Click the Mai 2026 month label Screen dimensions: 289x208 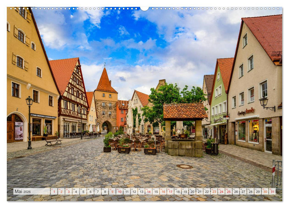[19, 192]
